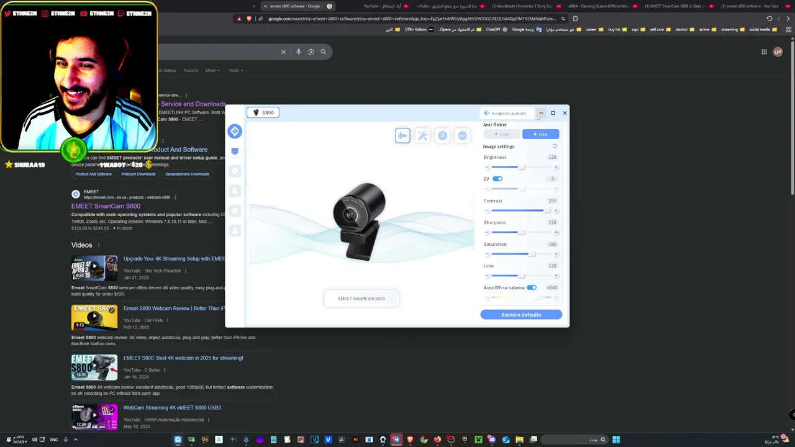Expand the Tools dropdown in Google search
Viewport: 795px width, 447px height.
pos(235,70)
